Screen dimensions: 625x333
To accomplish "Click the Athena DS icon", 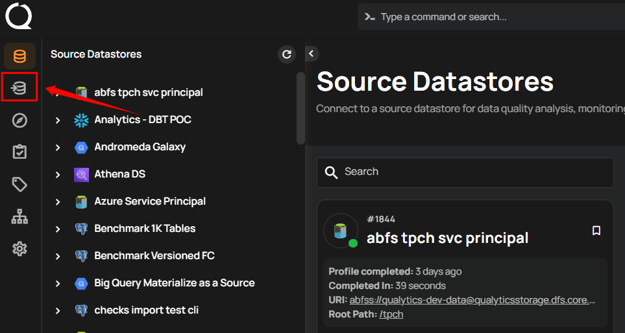I will coord(81,175).
